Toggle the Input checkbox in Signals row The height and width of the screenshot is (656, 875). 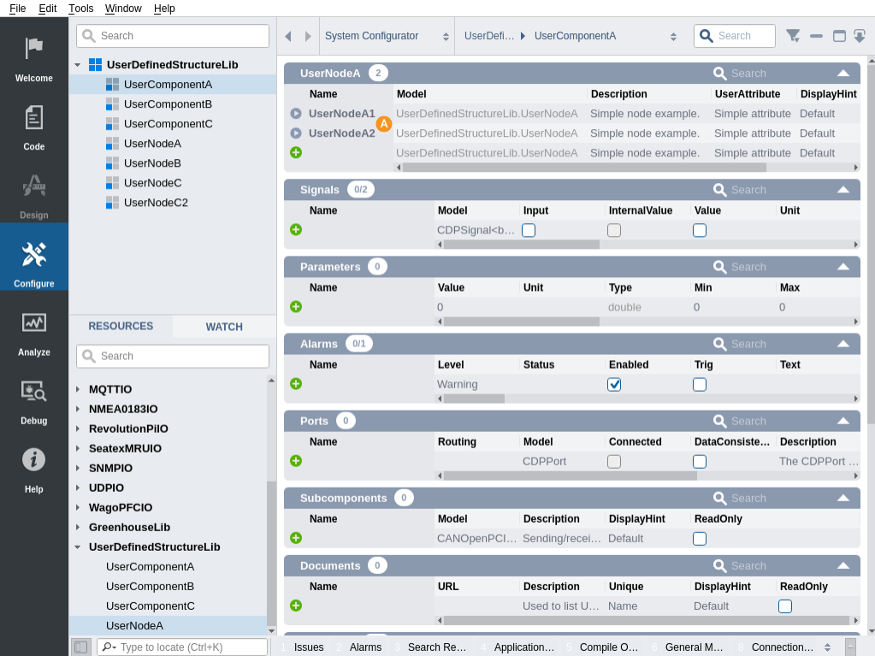(x=529, y=230)
